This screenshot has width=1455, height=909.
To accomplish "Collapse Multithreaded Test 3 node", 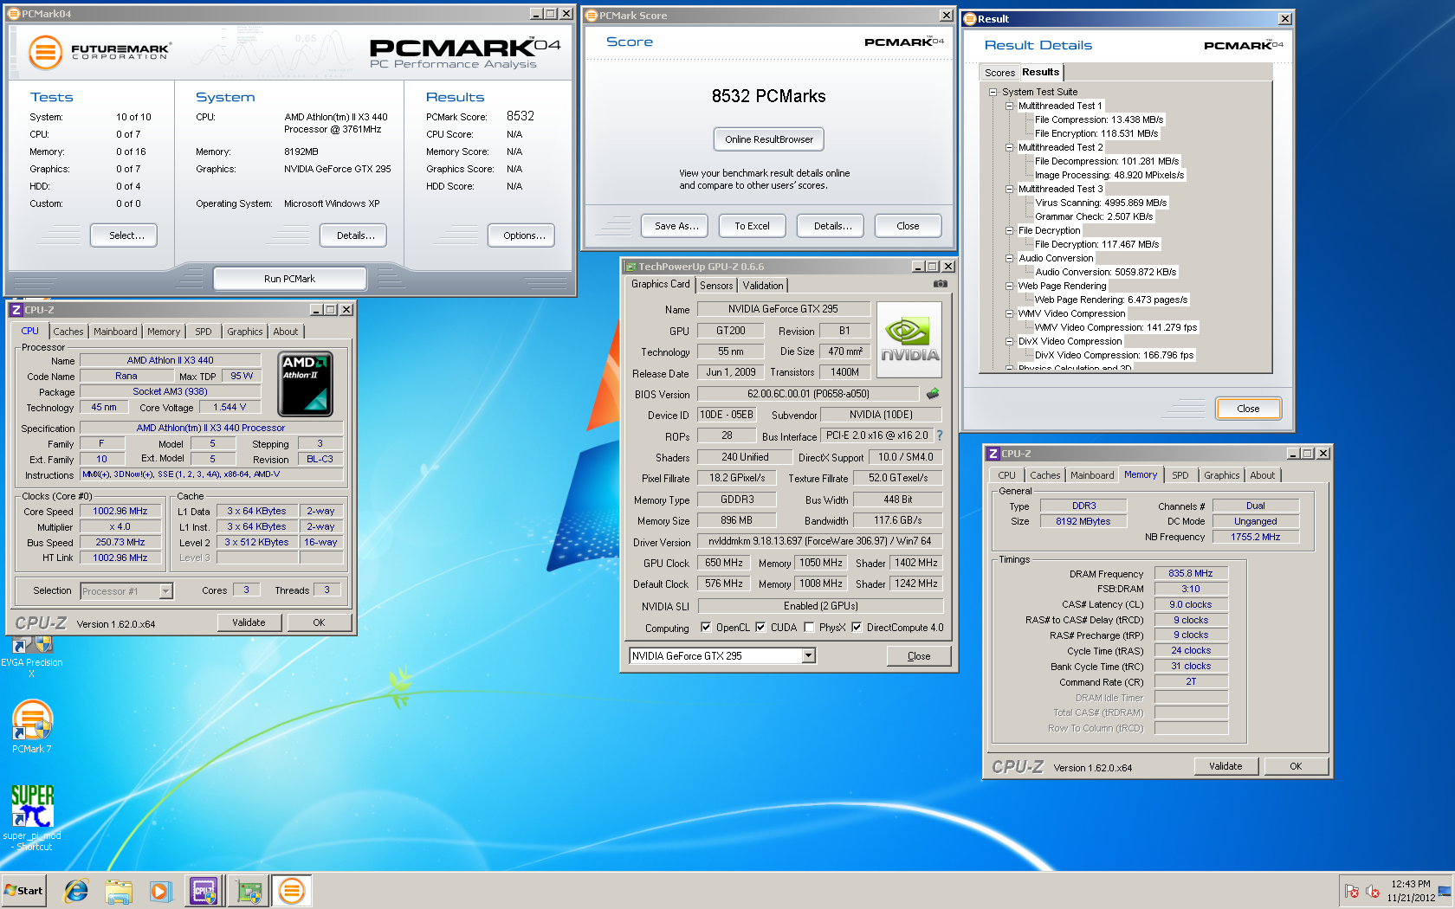I will (x=1009, y=189).
